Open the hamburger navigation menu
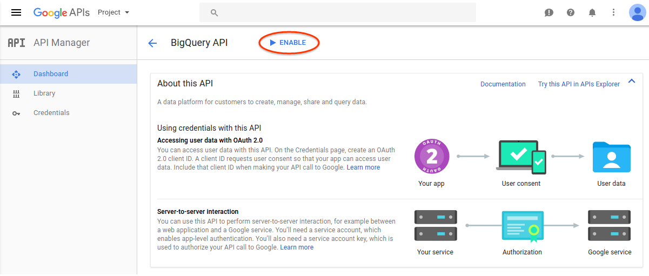The width and height of the screenshot is (649, 276). click(16, 12)
